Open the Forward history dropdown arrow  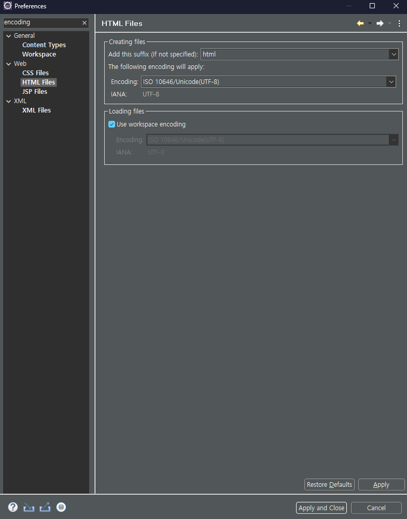(389, 23)
